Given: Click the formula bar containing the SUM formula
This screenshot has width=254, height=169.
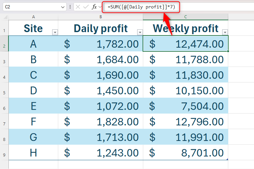Looking at the screenshot, I should coord(179,7).
